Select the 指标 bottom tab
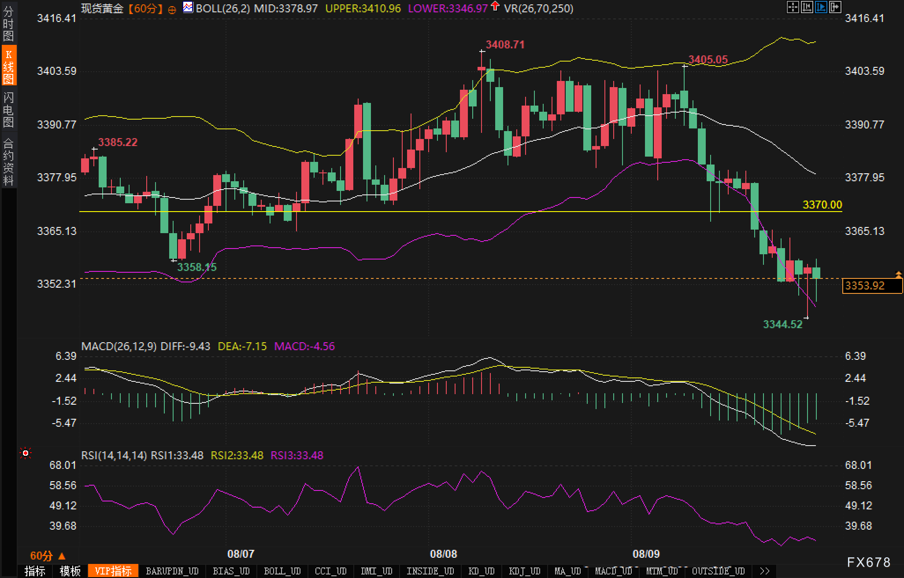The height and width of the screenshot is (578, 904). click(35, 571)
